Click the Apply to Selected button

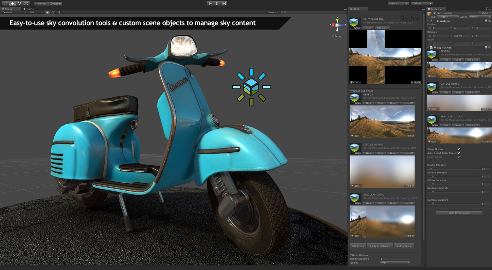[x=380, y=246]
